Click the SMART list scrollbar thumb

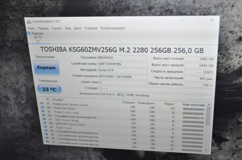click(208, 116)
